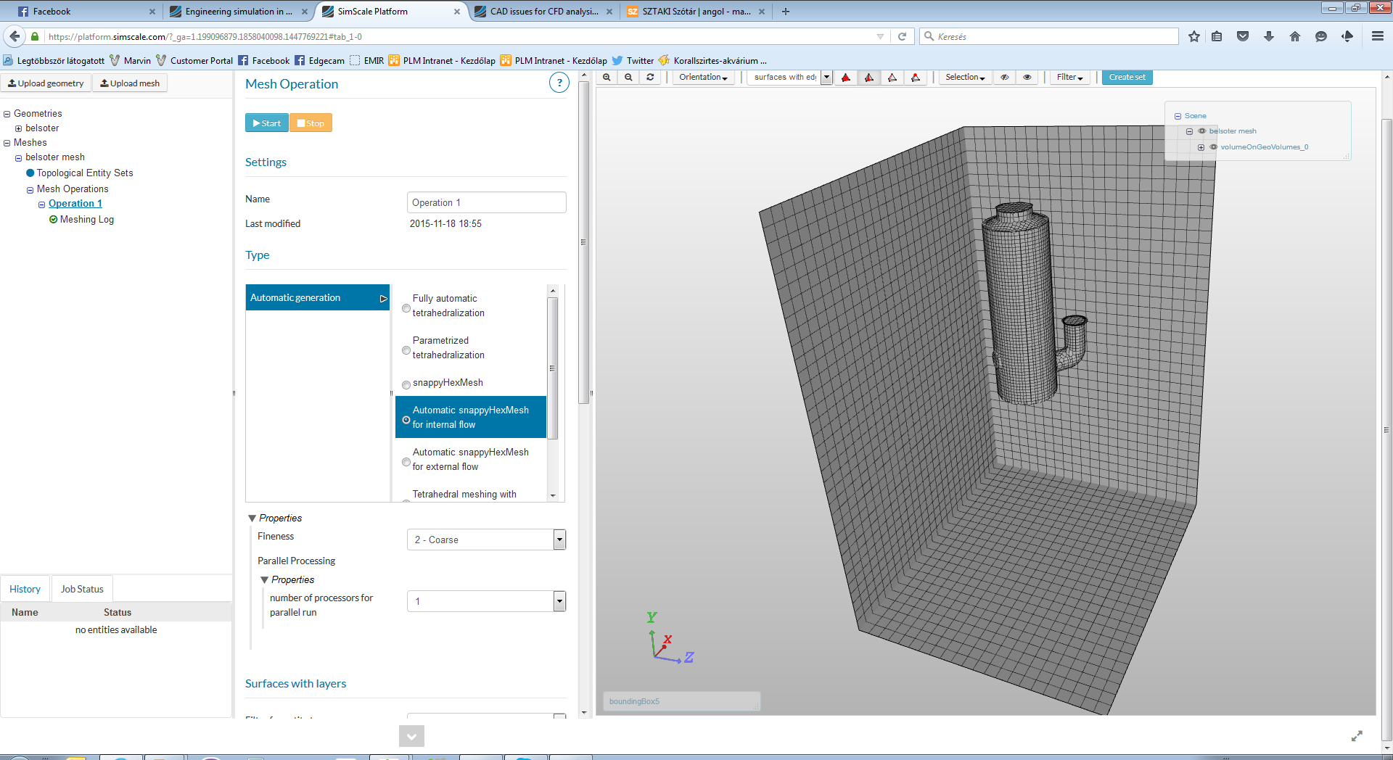Select the solid red surfaces render mode icon
Image resolution: width=1393 pixels, height=760 pixels.
846,78
